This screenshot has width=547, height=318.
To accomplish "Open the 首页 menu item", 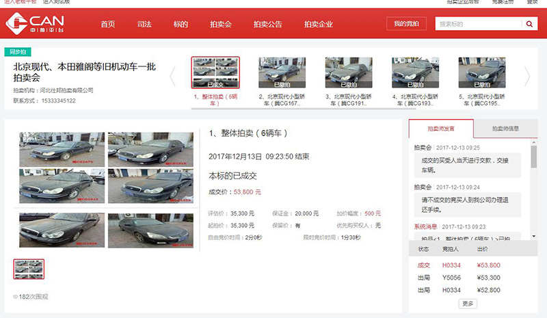I will (108, 24).
